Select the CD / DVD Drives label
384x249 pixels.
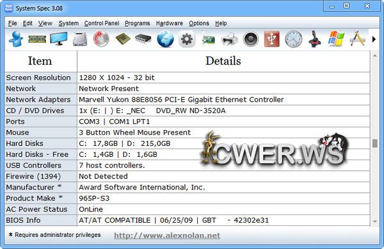(x=35, y=111)
